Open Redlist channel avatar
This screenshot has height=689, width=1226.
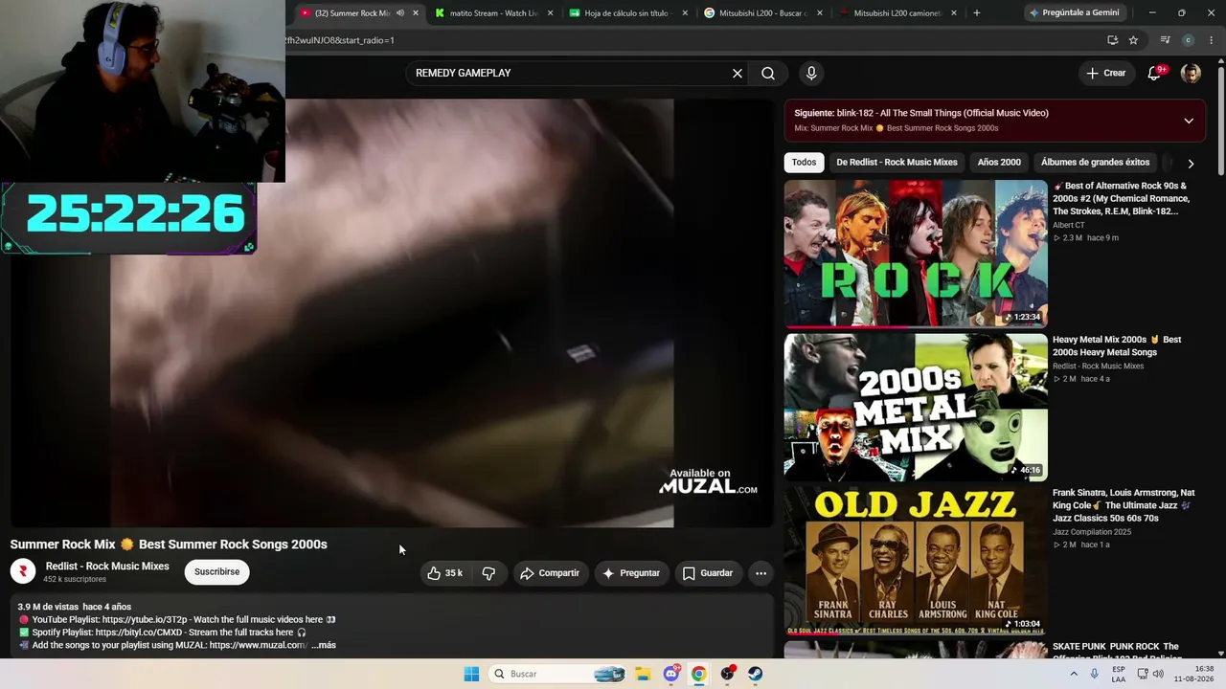tap(23, 571)
